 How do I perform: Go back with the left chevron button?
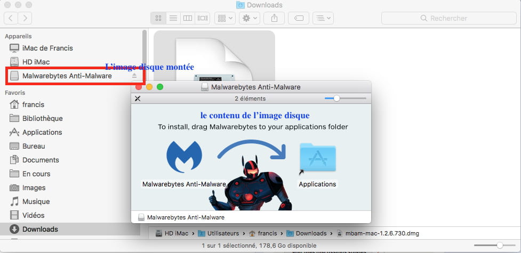pos(11,18)
